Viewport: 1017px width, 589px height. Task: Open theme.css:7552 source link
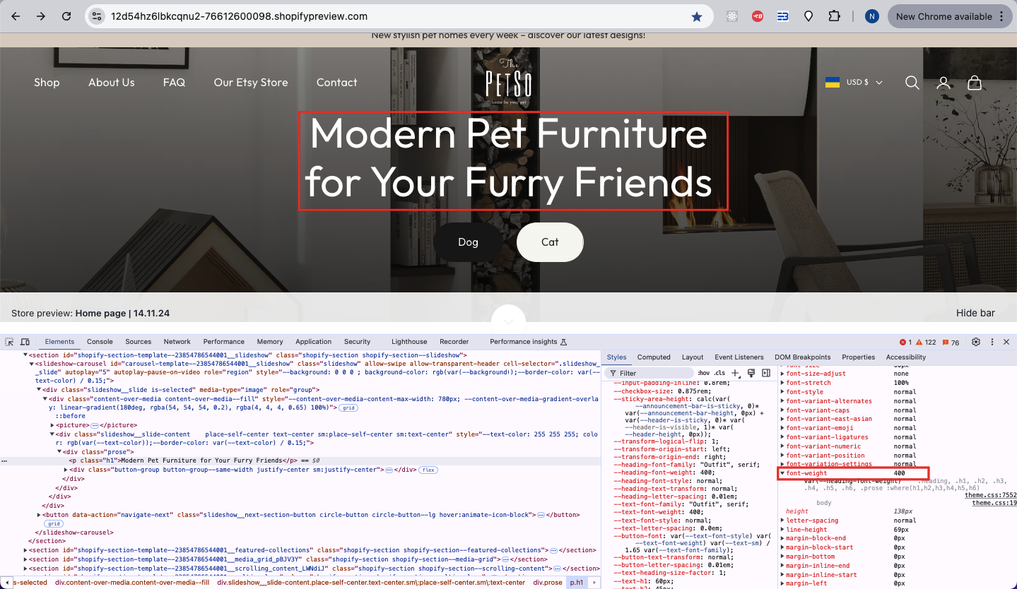click(x=990, y=495)
